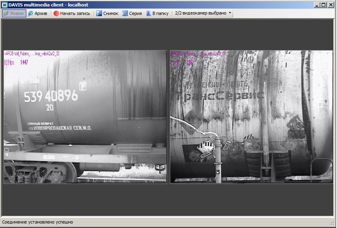Click the globe icon beside Архив

pyautogui.click(x=30, y=13)
